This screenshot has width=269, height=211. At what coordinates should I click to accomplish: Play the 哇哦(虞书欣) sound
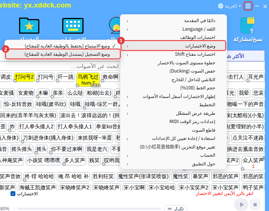click(51, 104)
